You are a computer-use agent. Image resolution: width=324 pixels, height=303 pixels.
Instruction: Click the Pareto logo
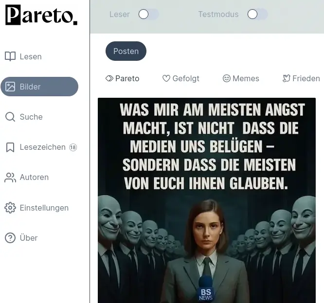[41, 15]
